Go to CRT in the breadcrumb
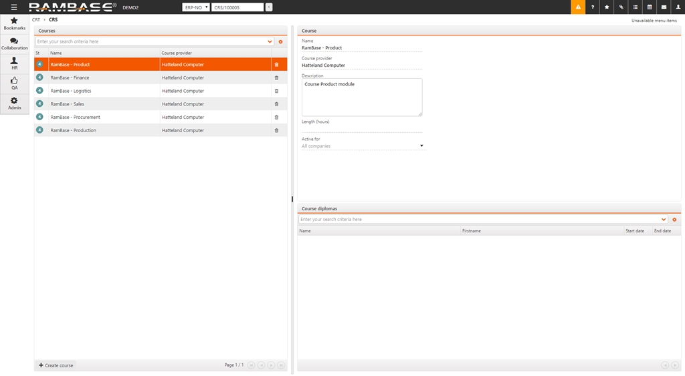The image size is (685, 376). [36, 20]
